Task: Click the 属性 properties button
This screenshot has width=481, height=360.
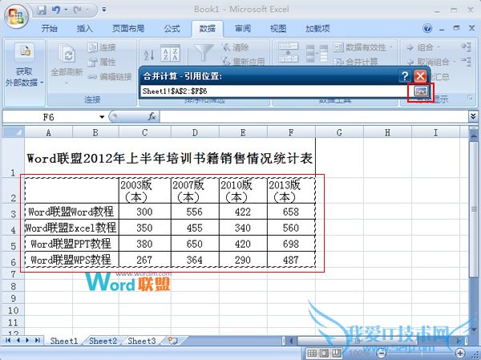Action: [x=102, y=62]
